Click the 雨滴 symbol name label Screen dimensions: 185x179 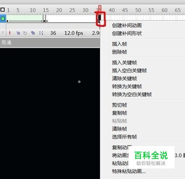(6, 43)
